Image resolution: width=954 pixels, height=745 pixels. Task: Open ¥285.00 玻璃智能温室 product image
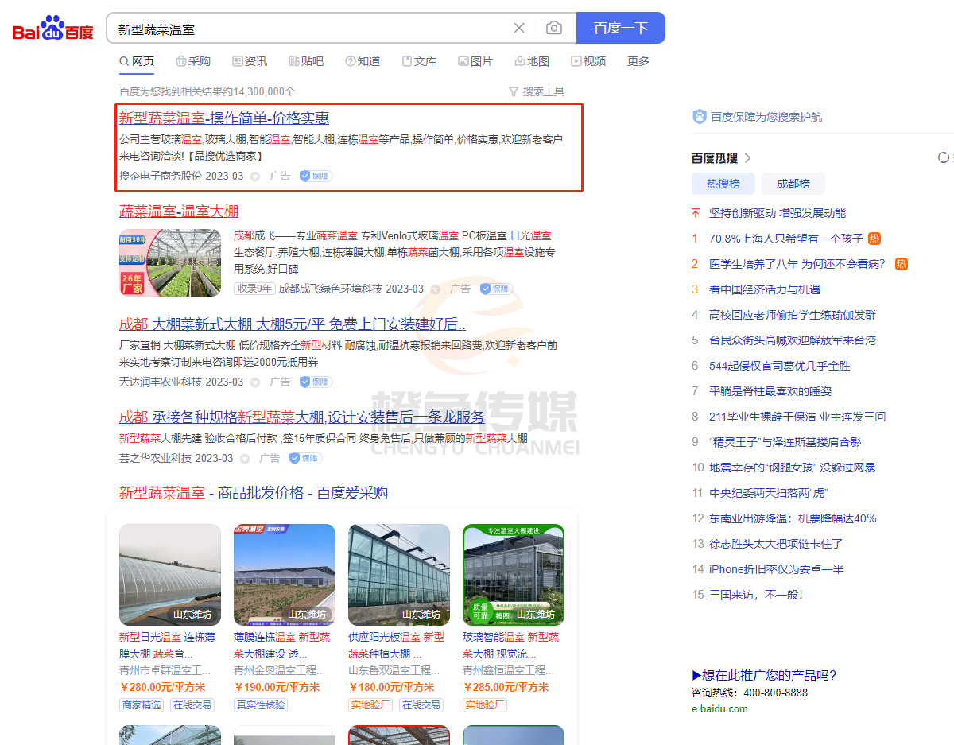click(x=514, y=575)
